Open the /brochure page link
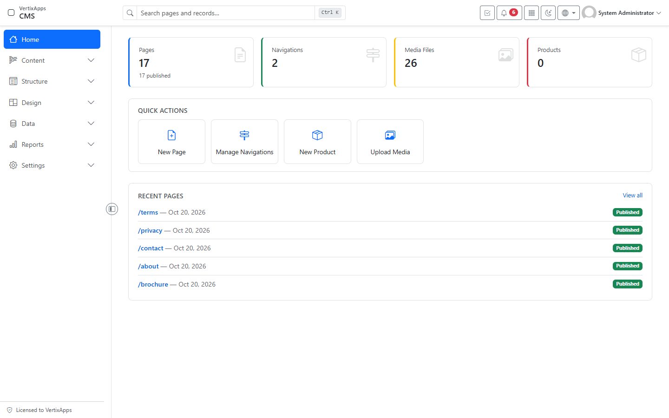Viewport: 669px width, 418px height. 153,284
